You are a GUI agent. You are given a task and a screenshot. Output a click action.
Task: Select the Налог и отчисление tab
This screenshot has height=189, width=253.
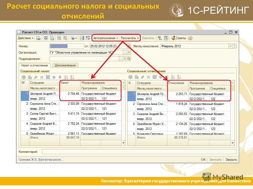pos(35,65)
